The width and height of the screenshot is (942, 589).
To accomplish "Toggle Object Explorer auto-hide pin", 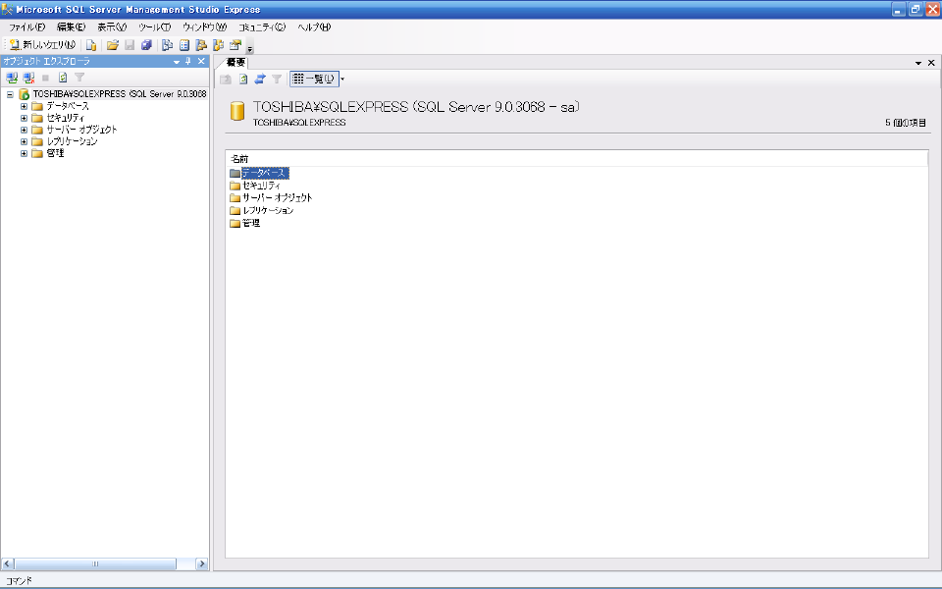I will (188, 61).
